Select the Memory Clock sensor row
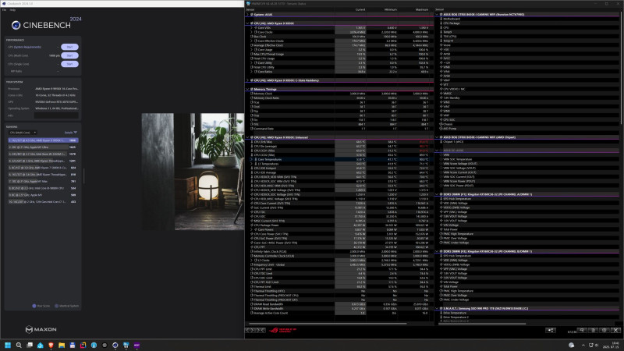The width and height of the screenshot is (624, 351). (339, 94)
